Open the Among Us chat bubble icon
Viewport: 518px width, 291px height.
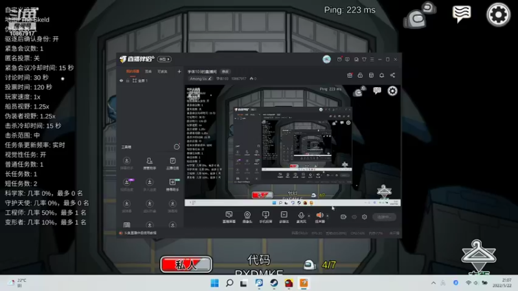coord(462,14)
